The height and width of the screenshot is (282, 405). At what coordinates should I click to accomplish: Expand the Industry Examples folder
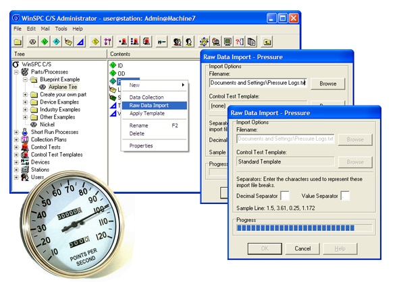(x=25, y=110)
